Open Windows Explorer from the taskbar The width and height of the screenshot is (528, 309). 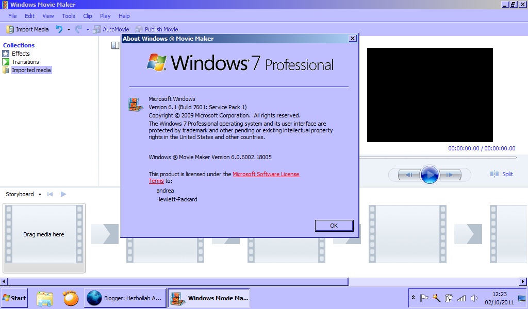(45, 298)
